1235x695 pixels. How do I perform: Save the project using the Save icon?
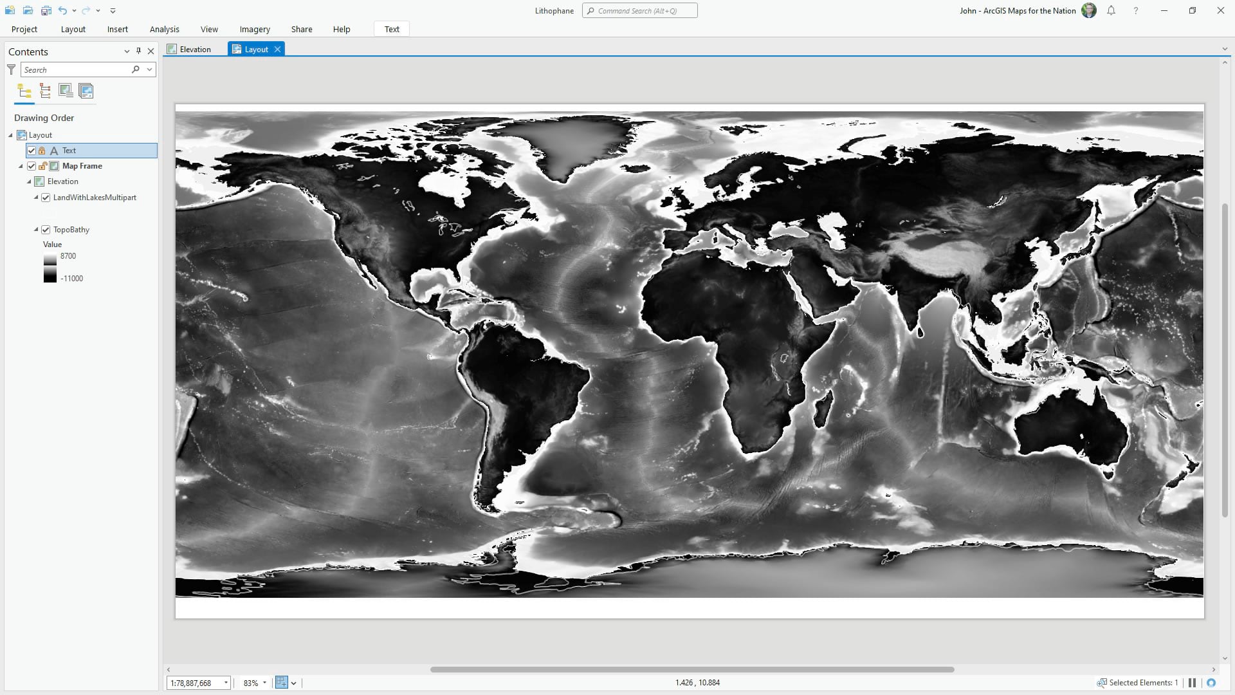pyautogui.click(x=46, y=10)
